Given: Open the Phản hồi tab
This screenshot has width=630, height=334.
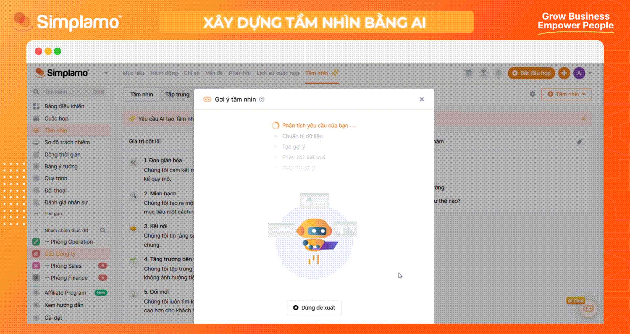Looking at the screenshot, I should pos(240,73).
